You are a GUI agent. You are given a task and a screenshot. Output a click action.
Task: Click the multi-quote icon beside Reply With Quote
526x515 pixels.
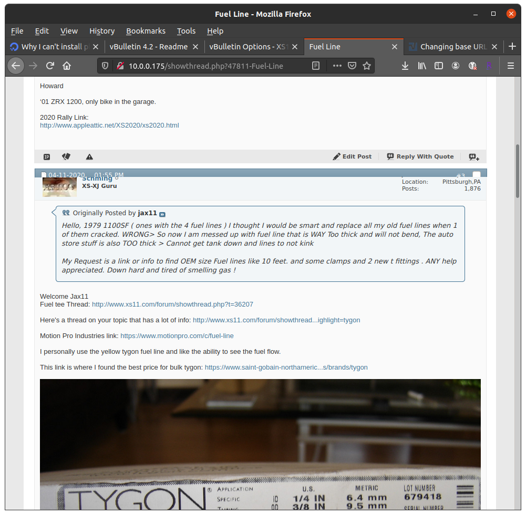click(473, 156)
